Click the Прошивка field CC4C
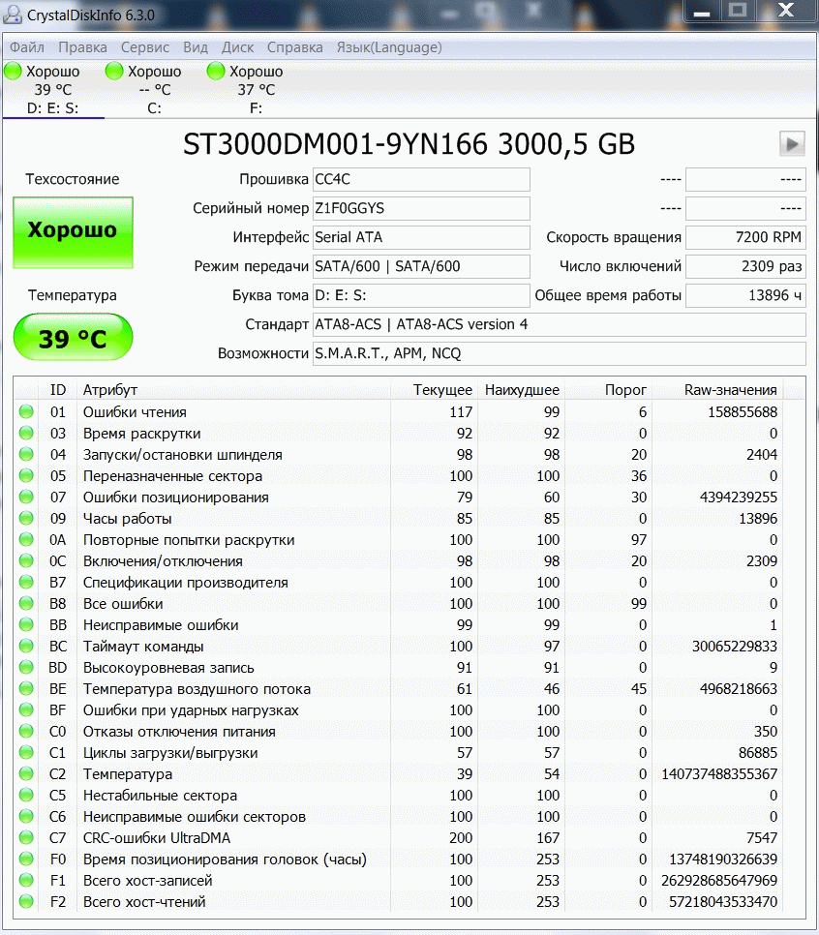Image resolution: width=819 pixels, height=935 pixels. click(421, 179)
